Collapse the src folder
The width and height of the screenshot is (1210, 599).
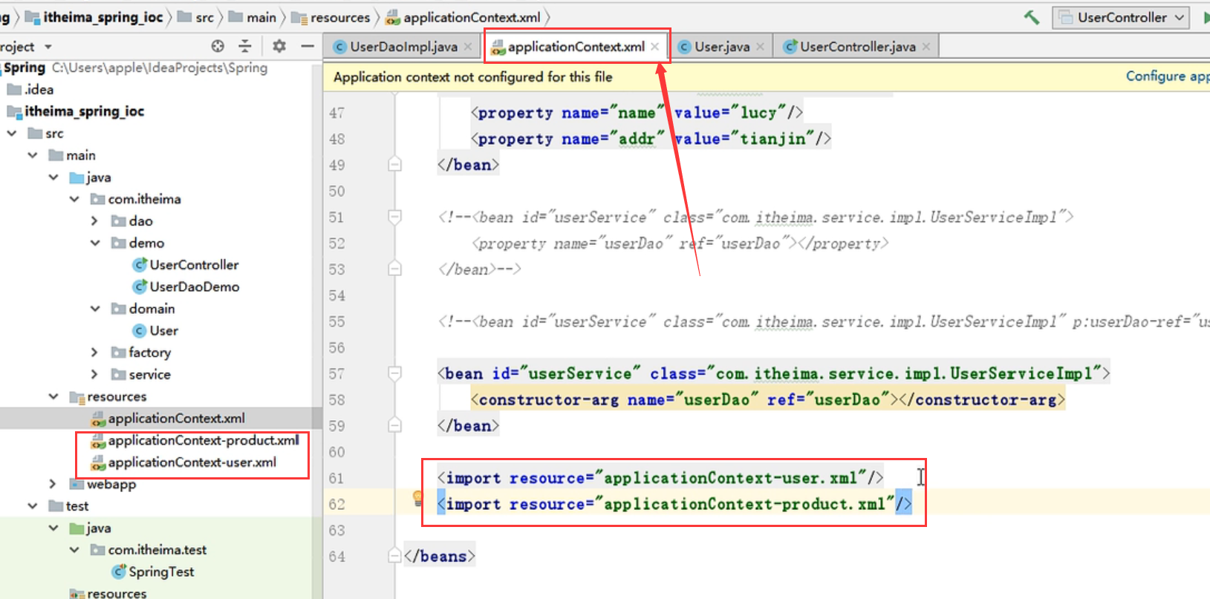(x=12, y=134)
